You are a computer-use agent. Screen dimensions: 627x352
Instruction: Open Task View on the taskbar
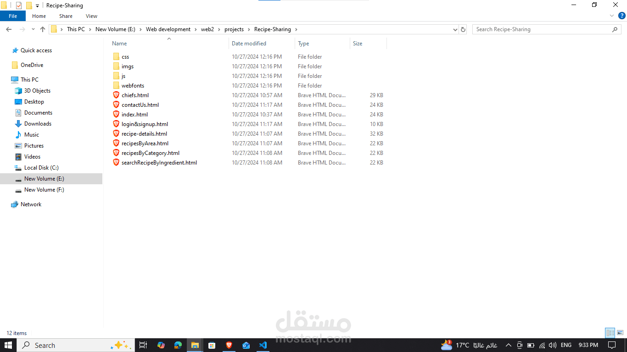click(x=143, y=345)
